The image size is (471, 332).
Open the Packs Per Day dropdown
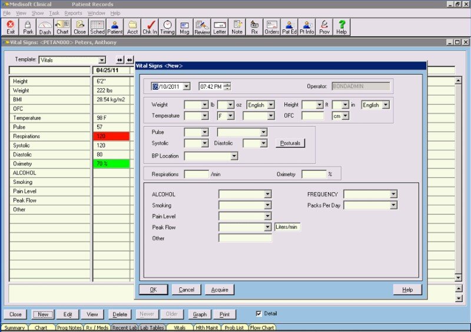click(x=393, y=205)
